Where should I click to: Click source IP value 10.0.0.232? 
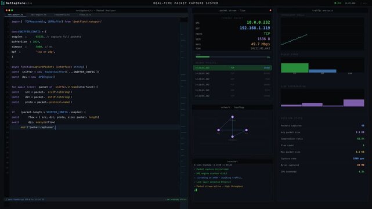[x=258, y=22]
